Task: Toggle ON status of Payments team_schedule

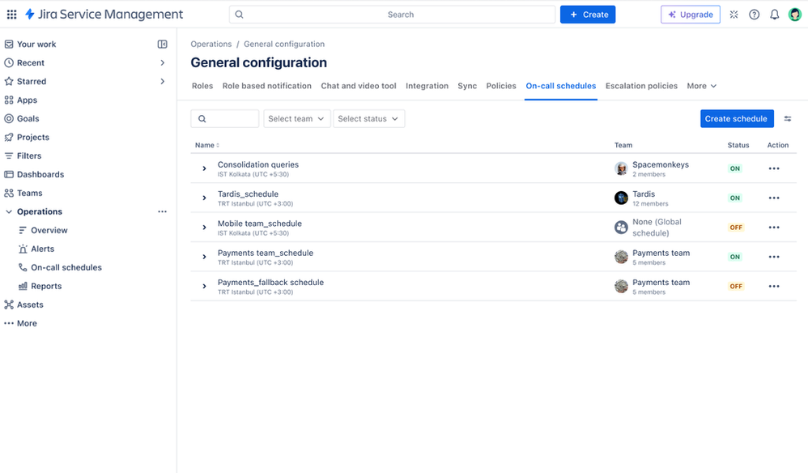Action: pos(735,257)
